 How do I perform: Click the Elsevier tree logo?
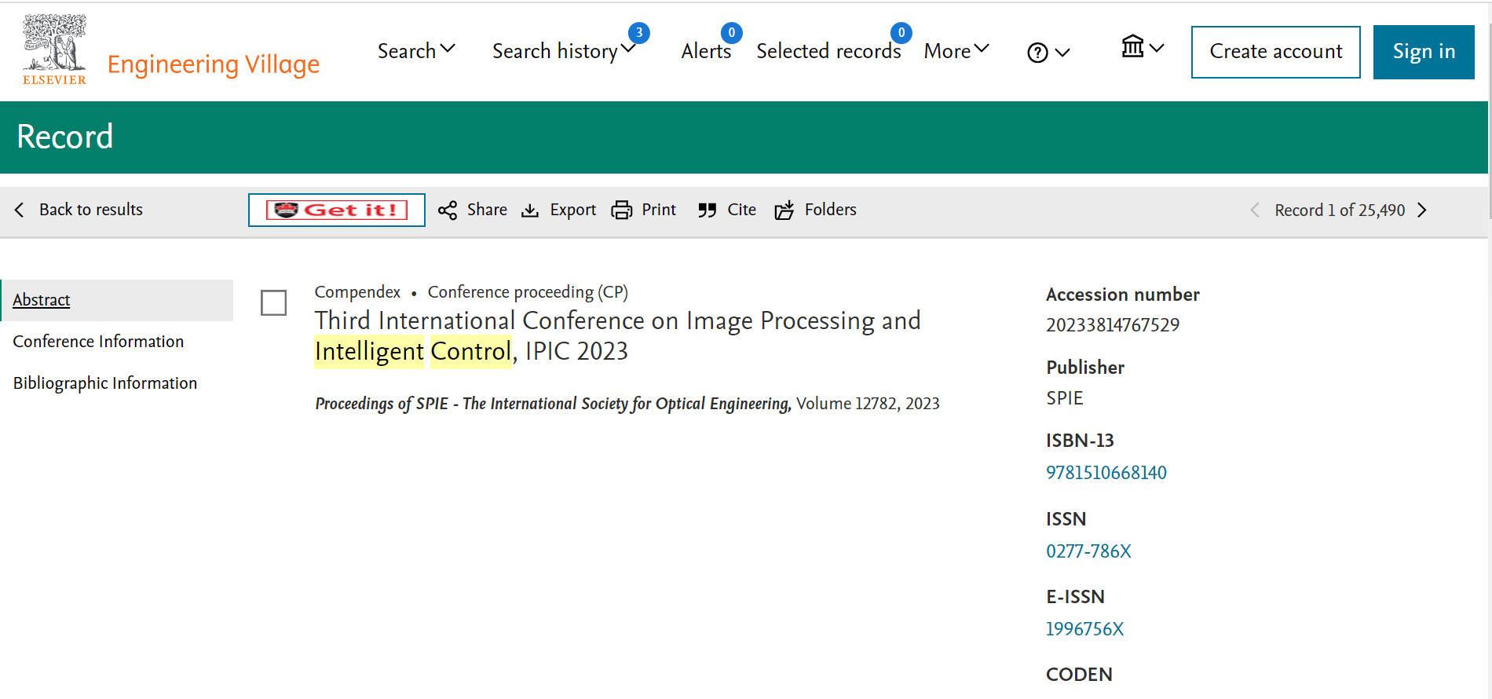click(54, 49)
